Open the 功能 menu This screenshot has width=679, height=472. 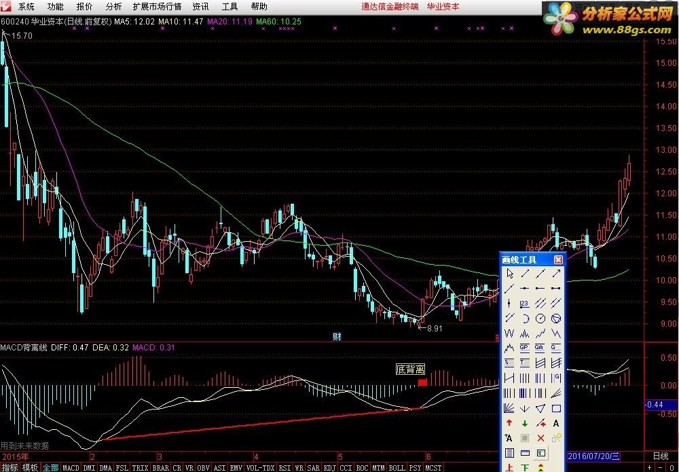pyautogui.click(x=56, y=7)
